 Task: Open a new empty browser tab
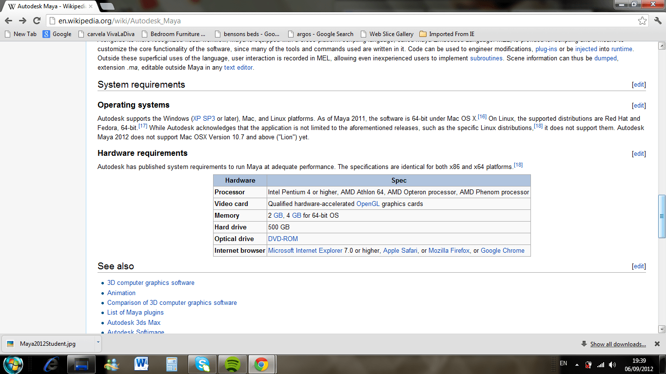107,6
